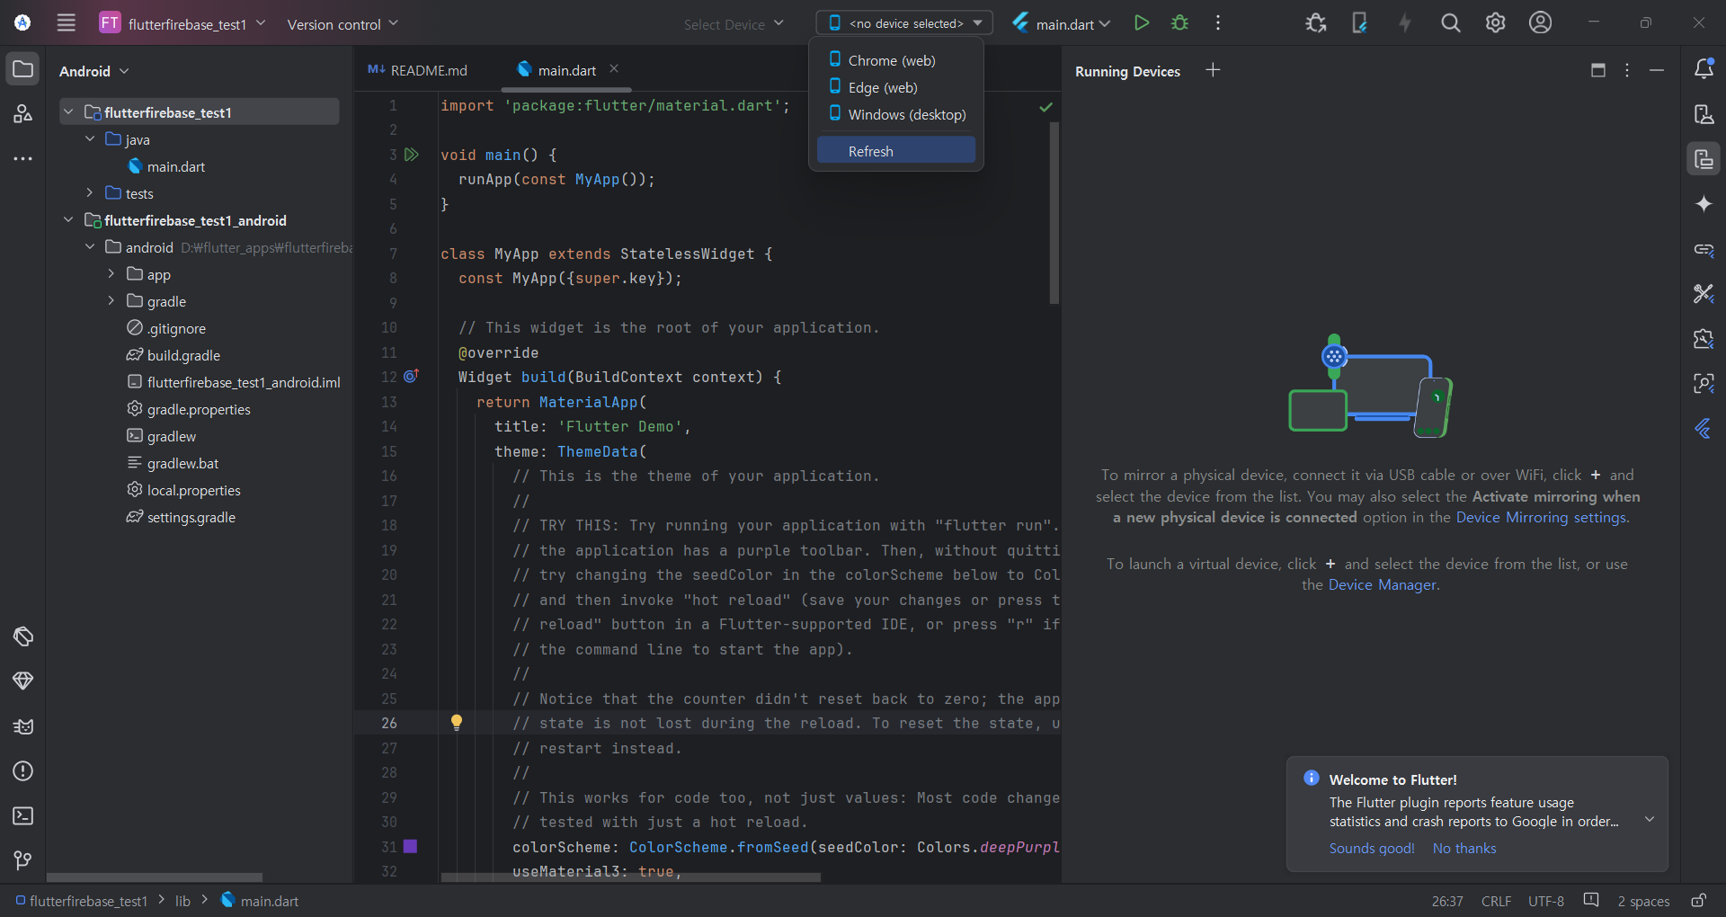Screen dimensions: 1726x917
Task: Open the Flutter Attach debugger icon
Action: coord(1316,23)
